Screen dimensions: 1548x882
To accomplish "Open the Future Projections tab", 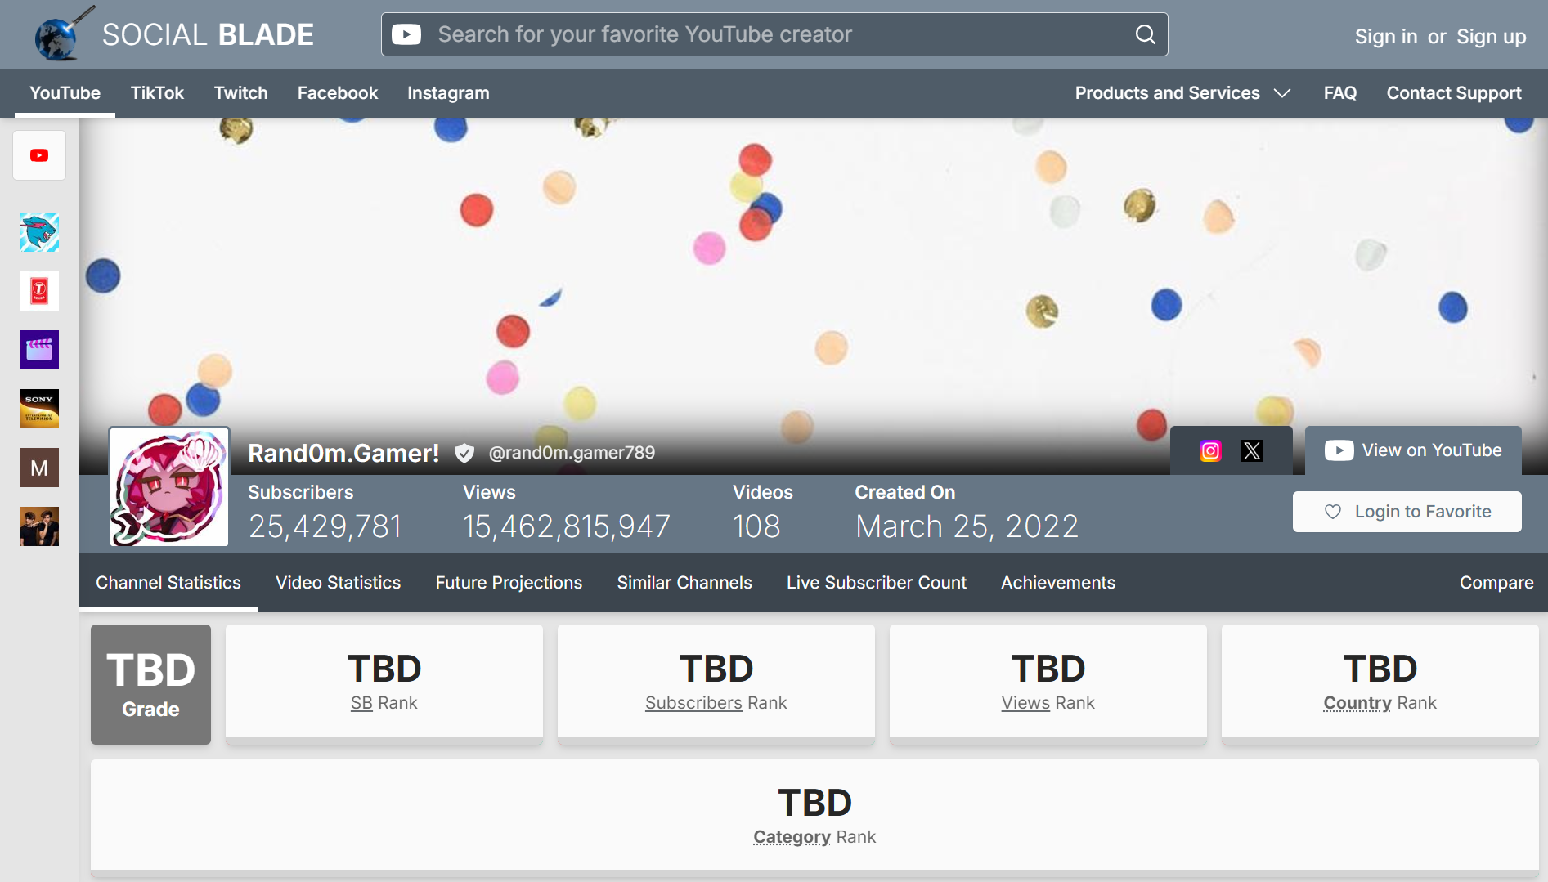I will (x=509, y=583).
